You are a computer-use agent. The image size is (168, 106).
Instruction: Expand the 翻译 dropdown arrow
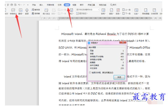tap(23, 14)
